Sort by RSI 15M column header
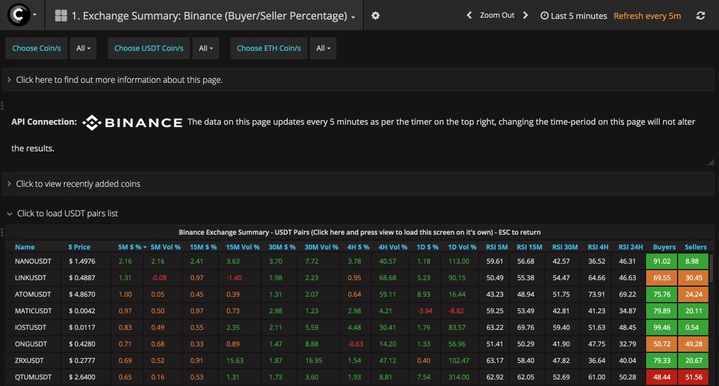Screen dimensions: 719x386 (530, 247)
